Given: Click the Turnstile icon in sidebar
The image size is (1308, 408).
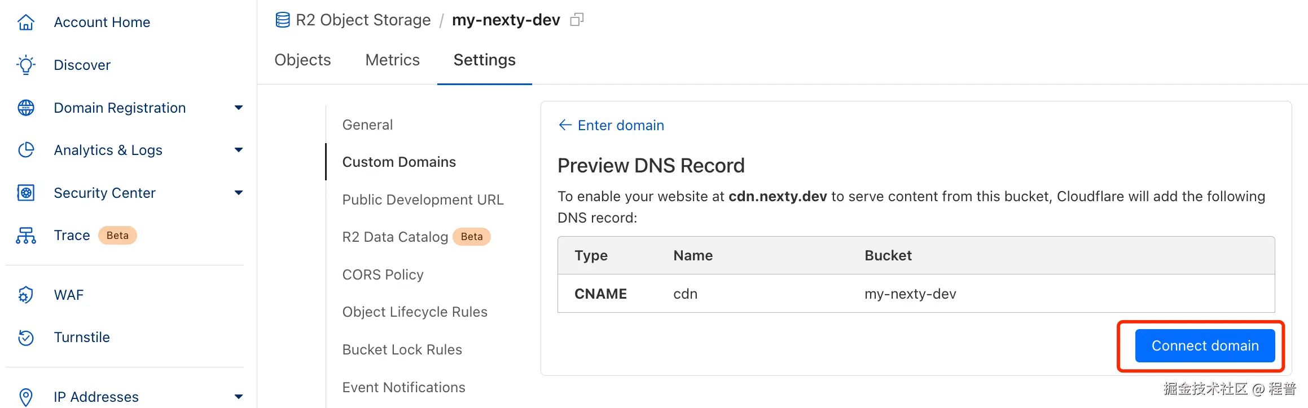Looking at the screenshot, I should 26,338.
